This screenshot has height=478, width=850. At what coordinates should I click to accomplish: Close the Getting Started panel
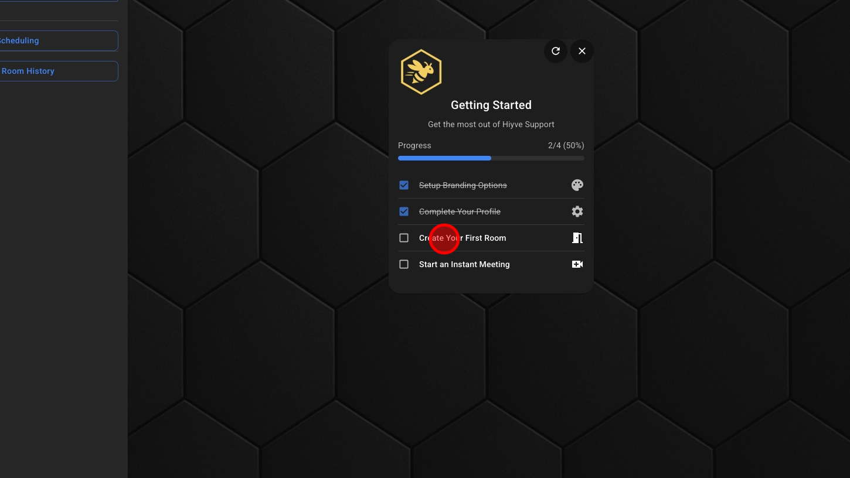pyautogui.click(x=582, y=51)
